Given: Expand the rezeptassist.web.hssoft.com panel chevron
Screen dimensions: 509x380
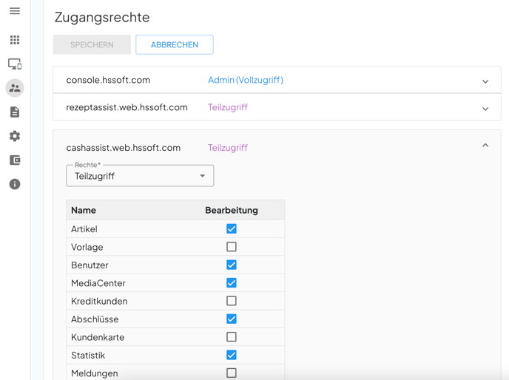Looking at the screenshot, I should [x=485, y=109].
